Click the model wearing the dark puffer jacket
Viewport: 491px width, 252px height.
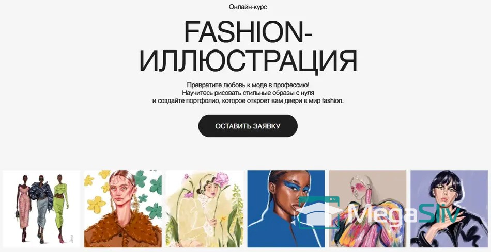(41, 209)
